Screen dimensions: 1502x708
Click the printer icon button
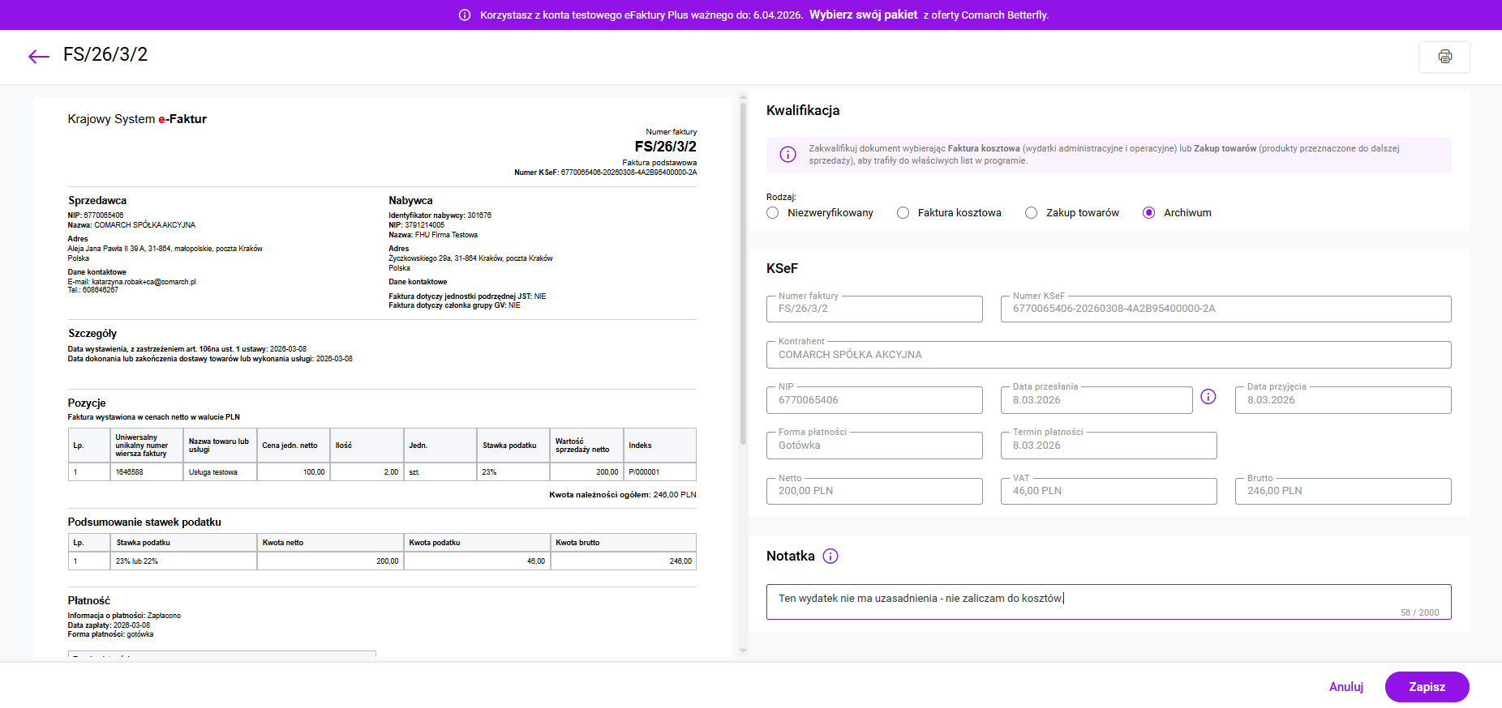1444,57
